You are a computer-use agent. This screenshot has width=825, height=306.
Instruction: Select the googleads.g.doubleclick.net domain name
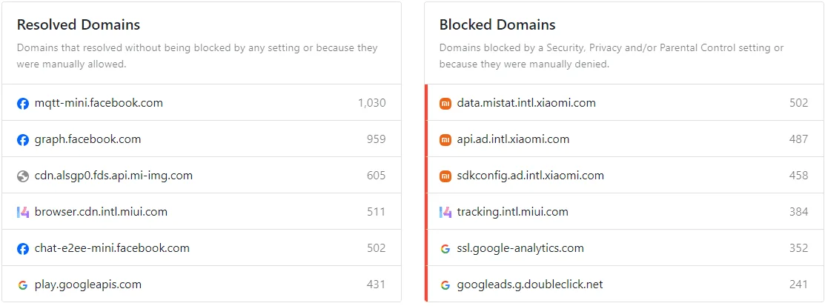click(x=530, y=285)
